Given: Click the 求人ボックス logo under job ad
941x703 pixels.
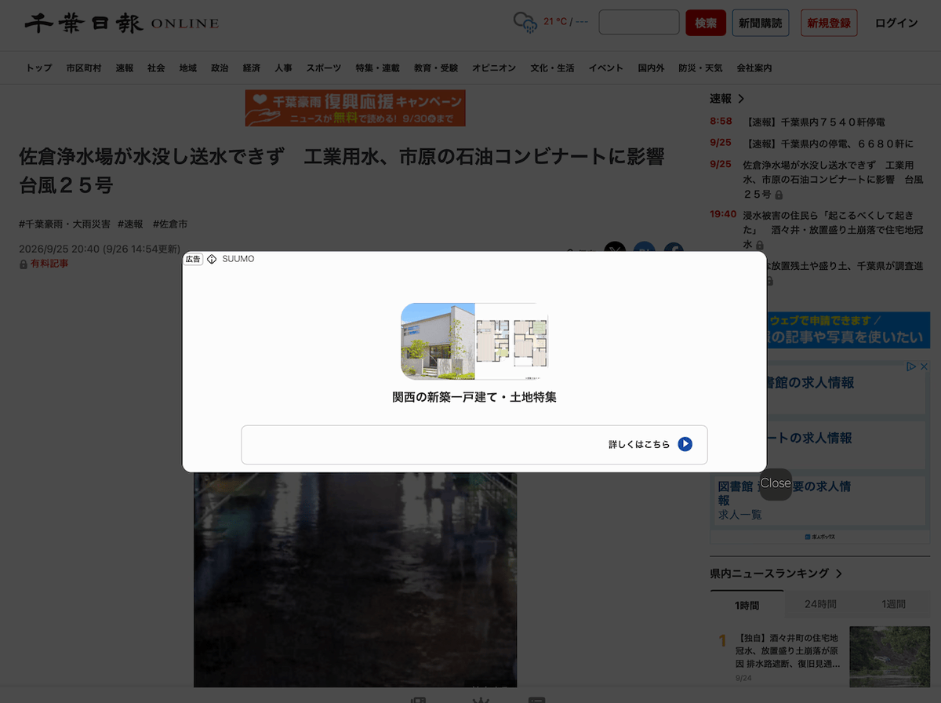Looking at the screenshot, I should coord(819,537).
